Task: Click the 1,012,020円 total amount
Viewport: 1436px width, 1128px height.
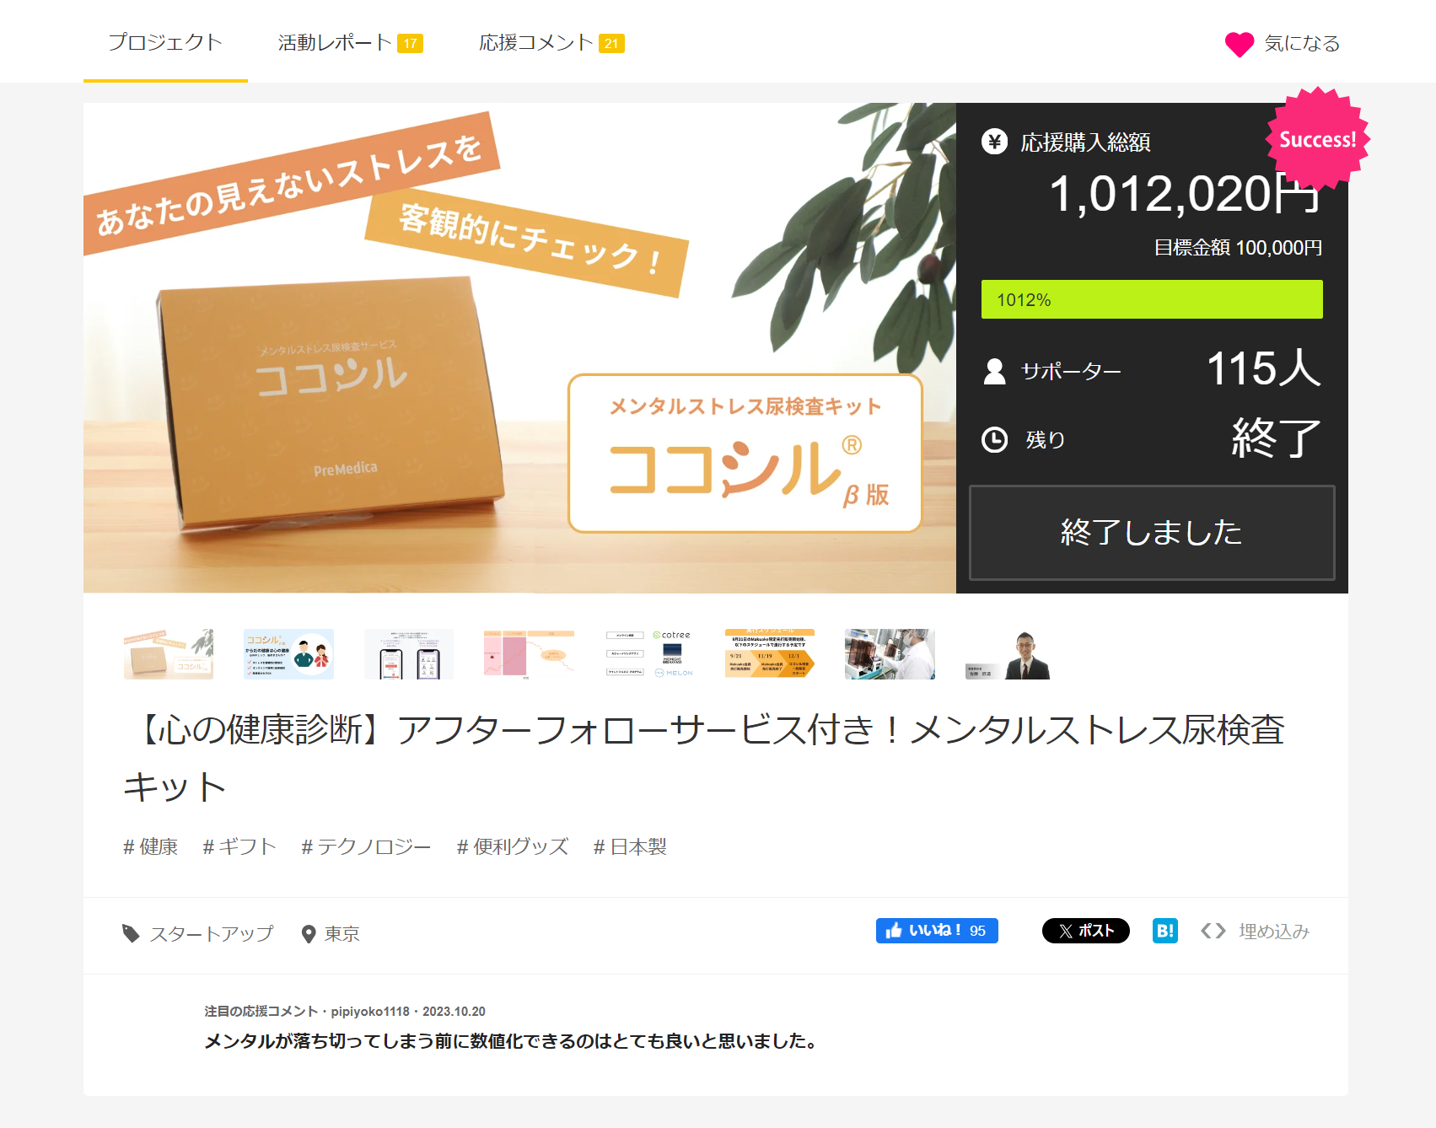Action: [1185, 194]
